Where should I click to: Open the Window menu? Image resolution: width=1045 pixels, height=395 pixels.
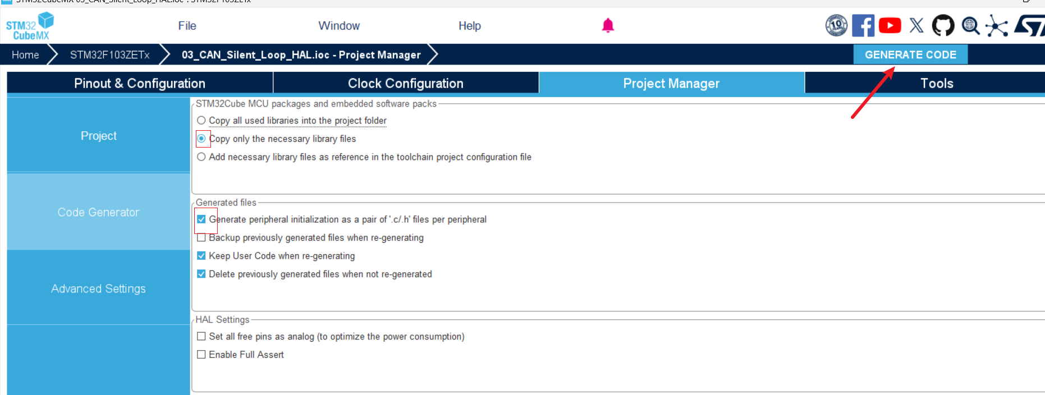coord(339,26)
